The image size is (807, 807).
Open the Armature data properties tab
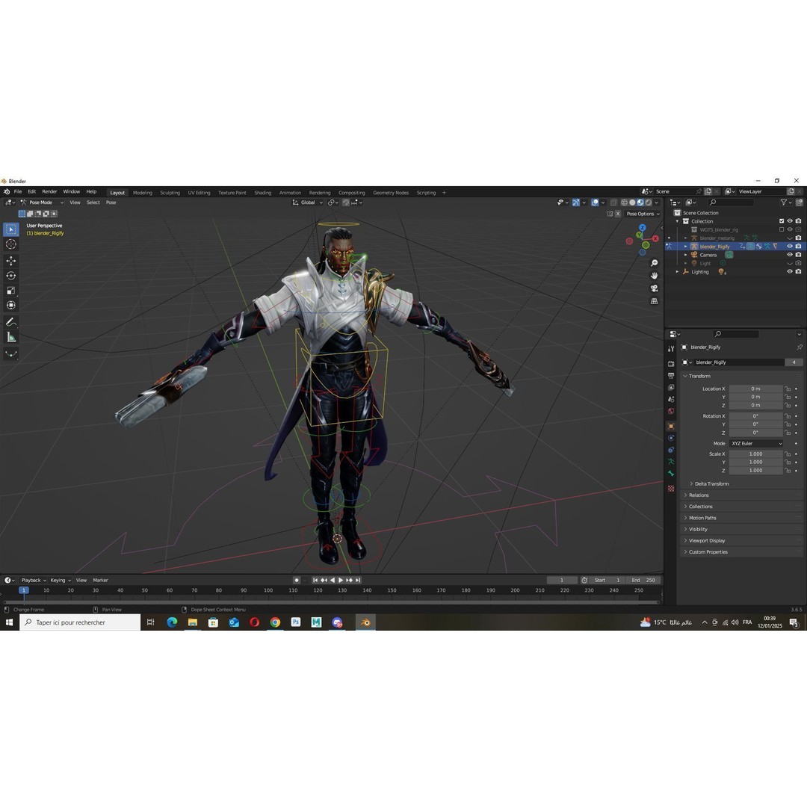671,462
